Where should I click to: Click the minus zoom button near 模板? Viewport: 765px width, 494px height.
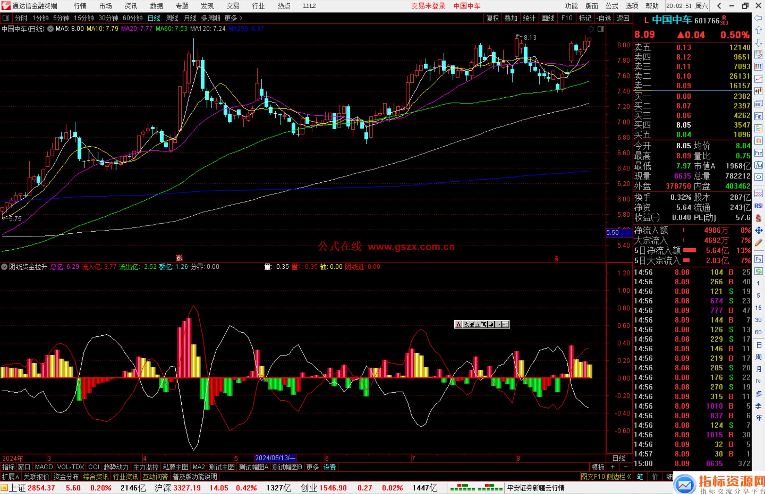point(625,467)
